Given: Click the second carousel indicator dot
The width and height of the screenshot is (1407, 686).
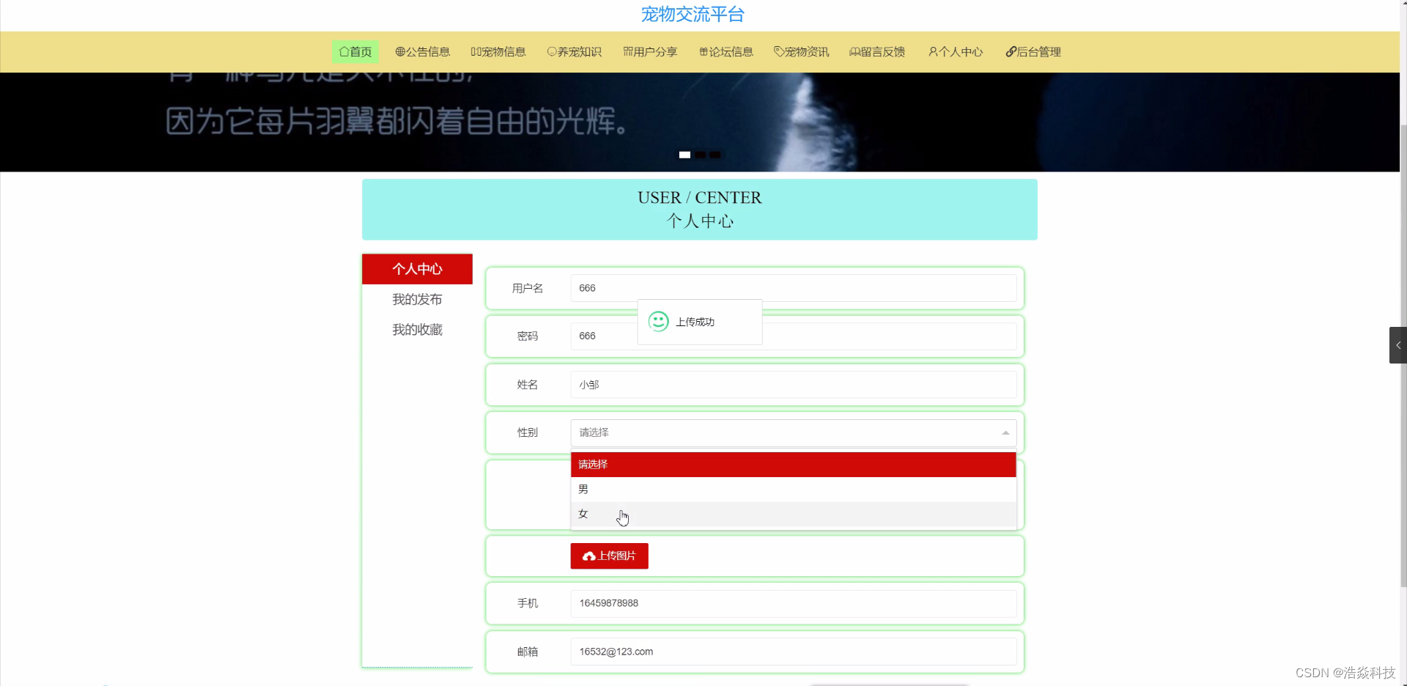Looking at the screenshot, I should (700, 155).
